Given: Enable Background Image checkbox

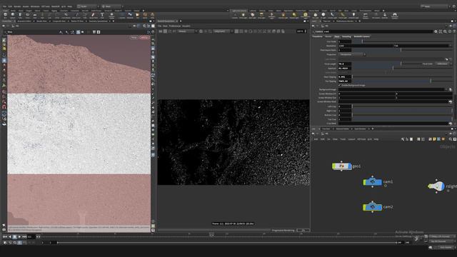Looking at the screenshot, I should 340,86.
